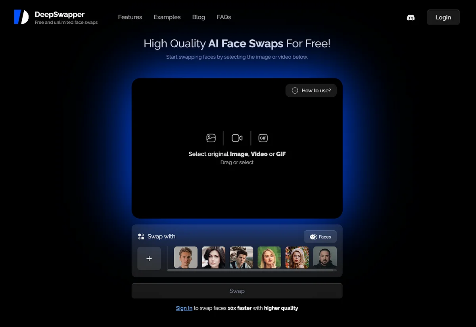Open the Faces gallery button

tap(320, 237)
